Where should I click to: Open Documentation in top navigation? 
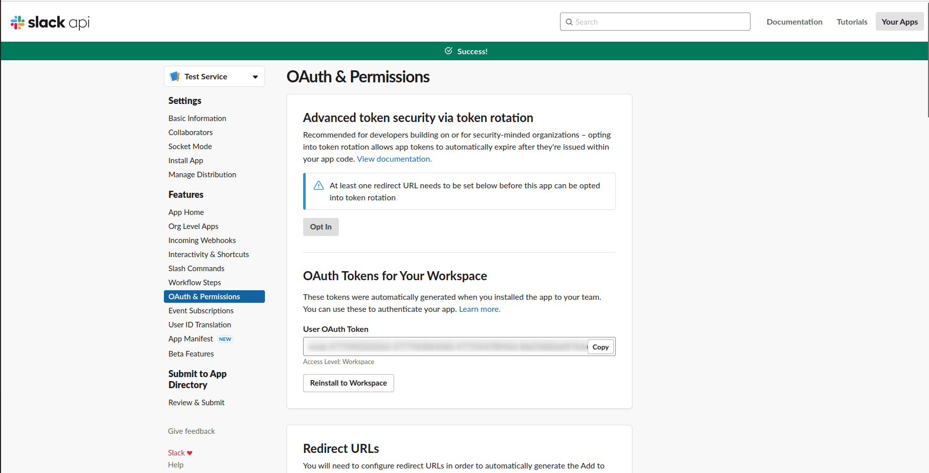pos(794,22)
